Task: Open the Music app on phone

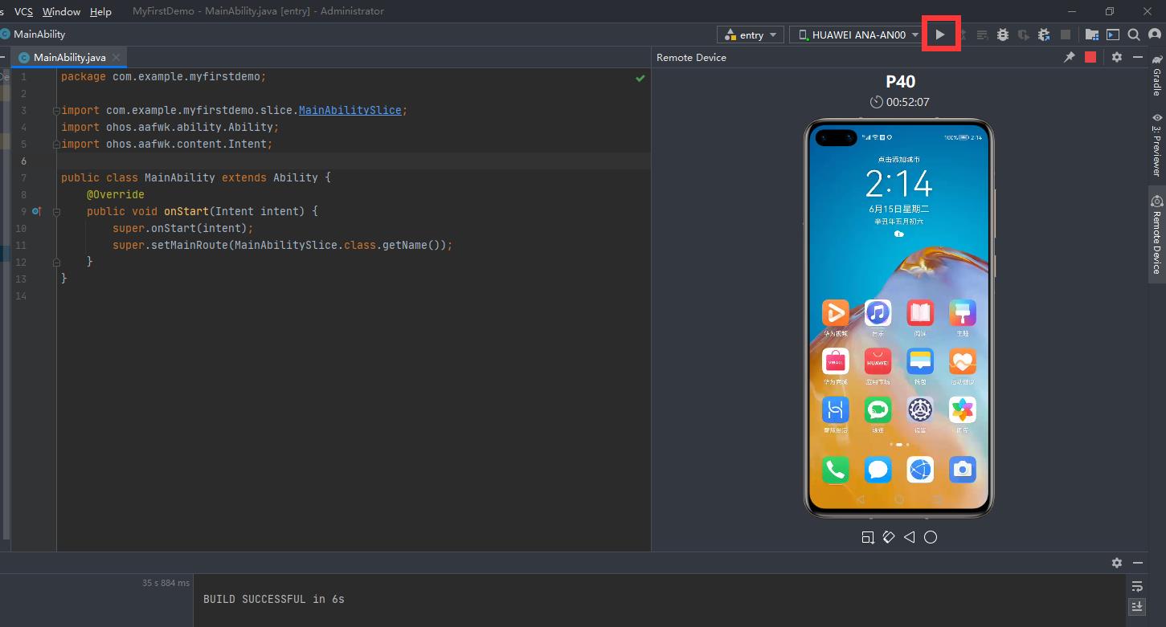Action: 878,313
